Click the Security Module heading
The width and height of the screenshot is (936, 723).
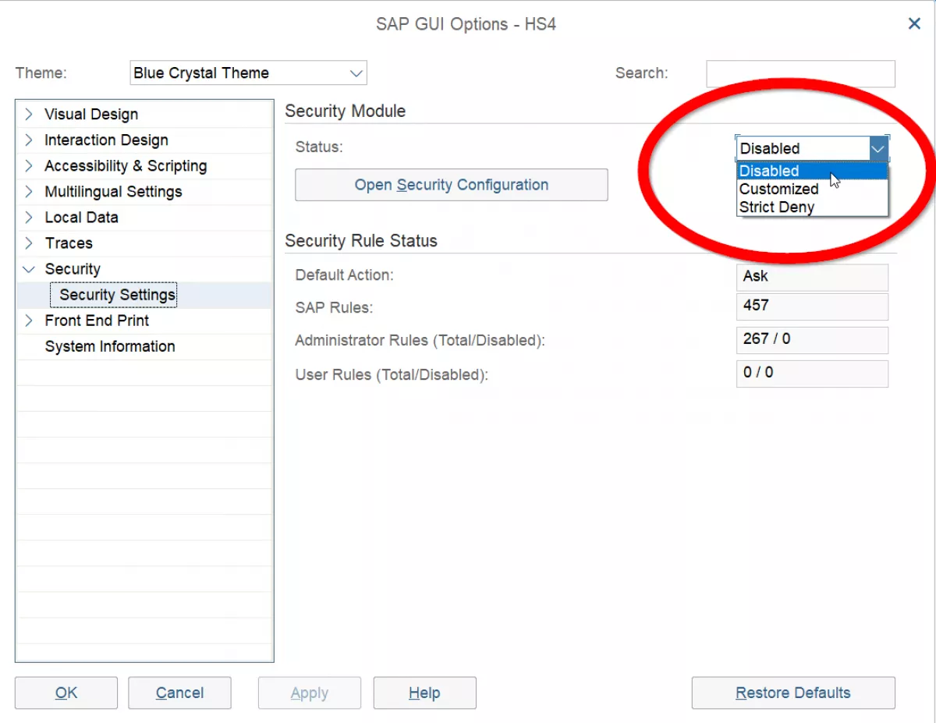click(x=346, y=112)
